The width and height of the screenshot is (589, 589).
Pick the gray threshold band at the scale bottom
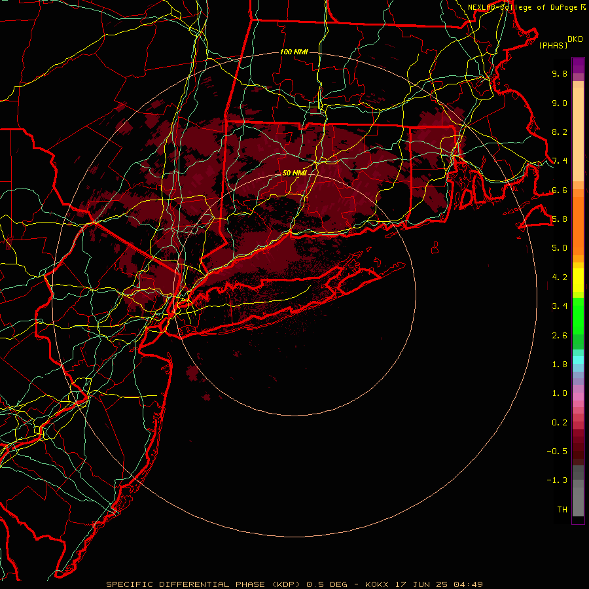[x=578, y=501]
